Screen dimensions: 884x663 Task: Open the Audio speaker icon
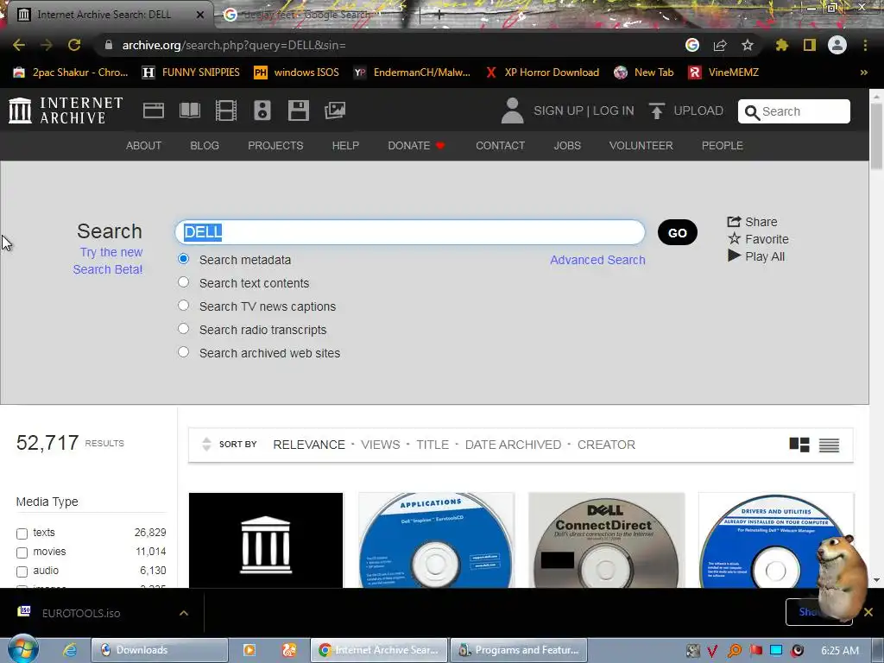262,110
